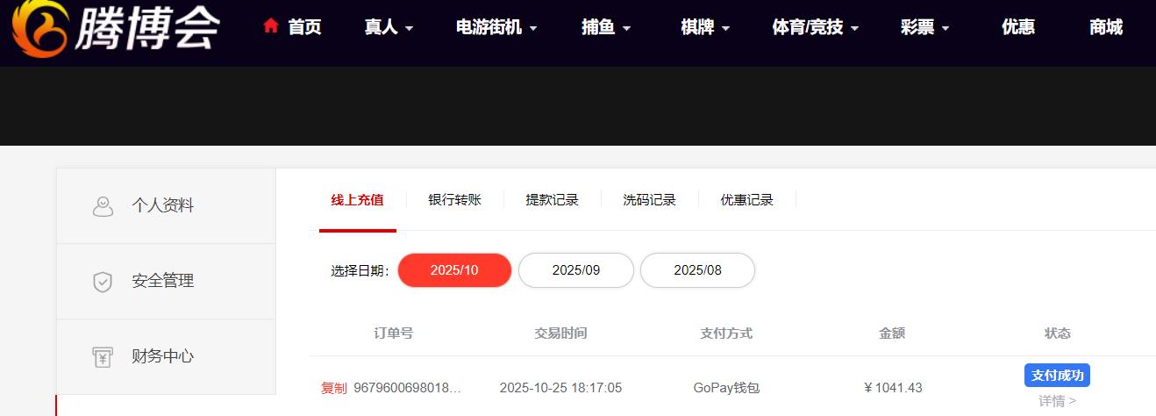Viewport: 1156px width, 416px height.
Task: Switch to the 银行转账 tab
Action: pos(454,200)
